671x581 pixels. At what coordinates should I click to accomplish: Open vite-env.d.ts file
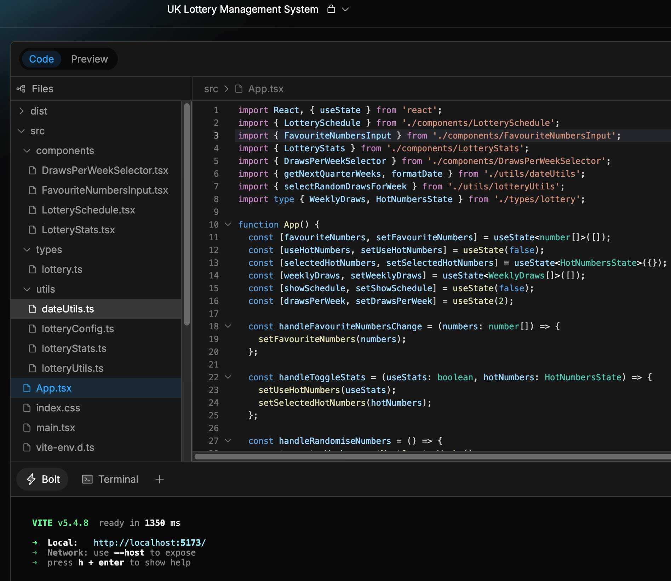point(96,447)
